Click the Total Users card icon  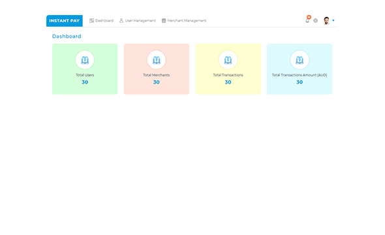click(x=85, y=60)
